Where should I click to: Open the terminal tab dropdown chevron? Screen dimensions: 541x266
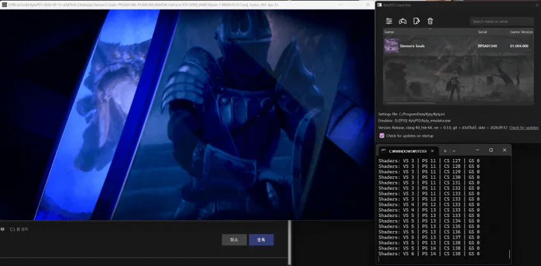click(x=454, y=151)
